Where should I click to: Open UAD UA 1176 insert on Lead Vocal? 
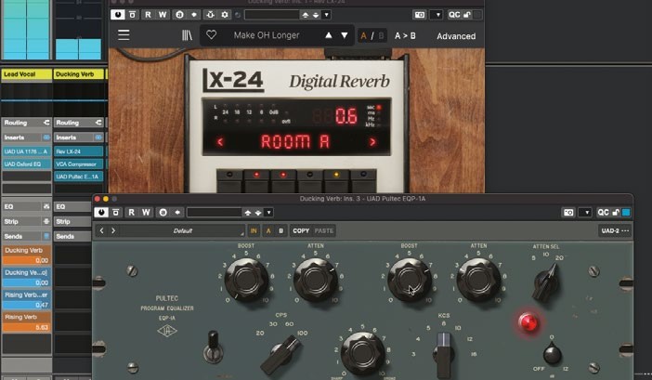[x=27, y=151]
